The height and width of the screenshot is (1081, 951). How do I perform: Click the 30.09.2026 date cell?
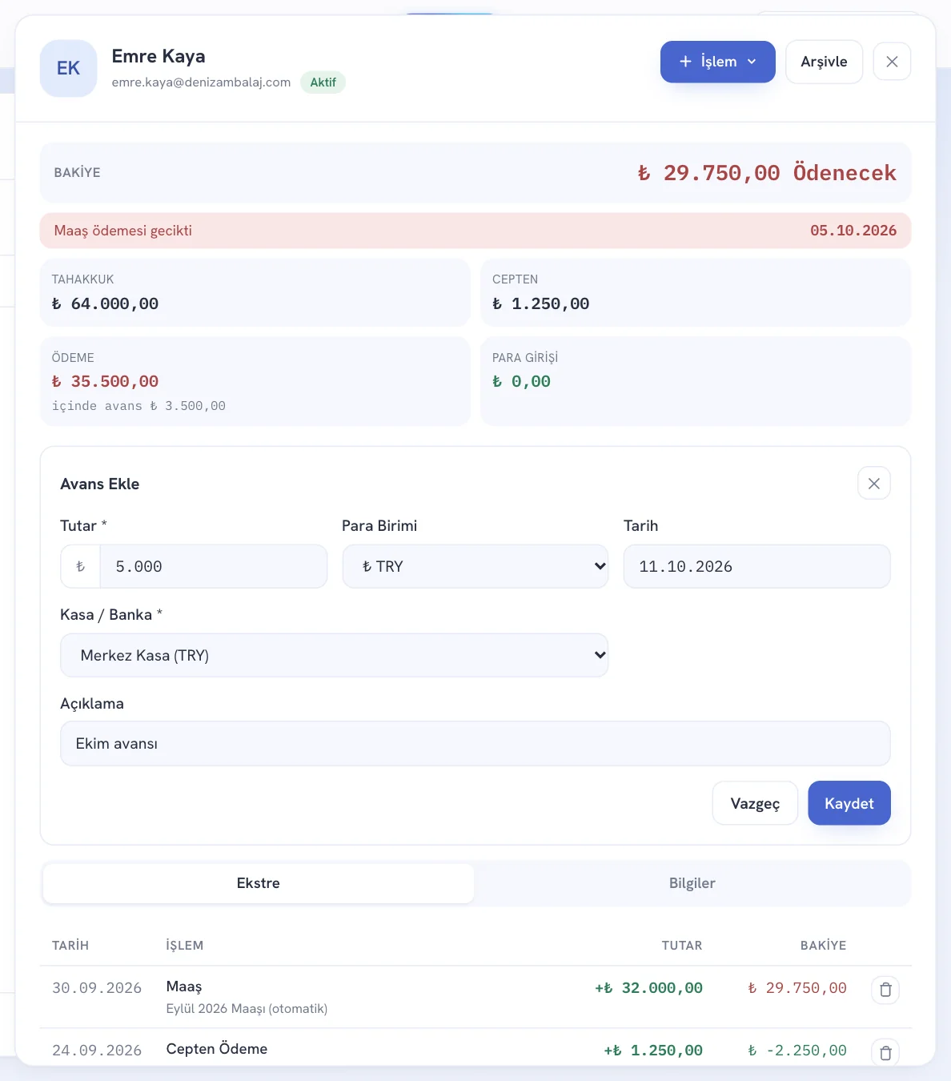click(x=97, y=988)
